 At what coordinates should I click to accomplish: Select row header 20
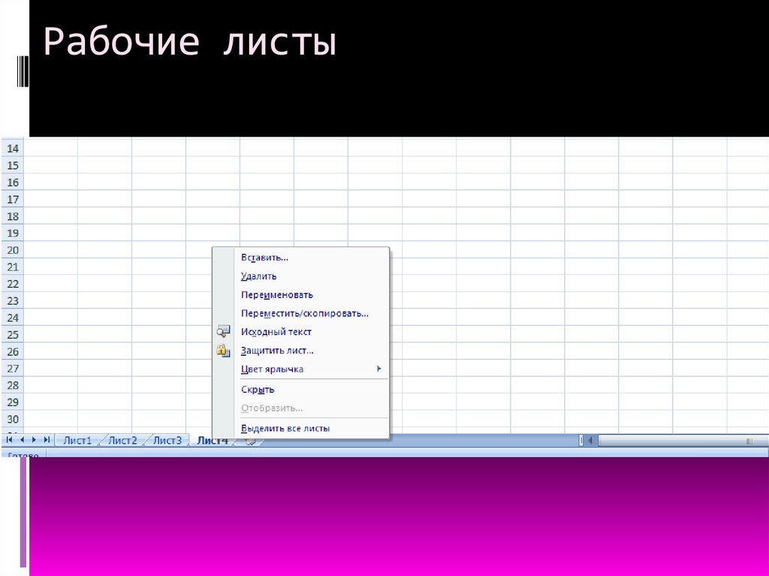pyautogui.click(x=12, y=250)
